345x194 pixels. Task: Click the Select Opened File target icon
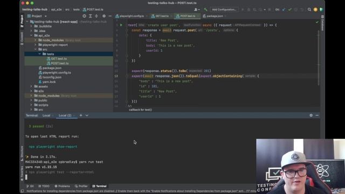pyautogui.click(x=84, y=16)
